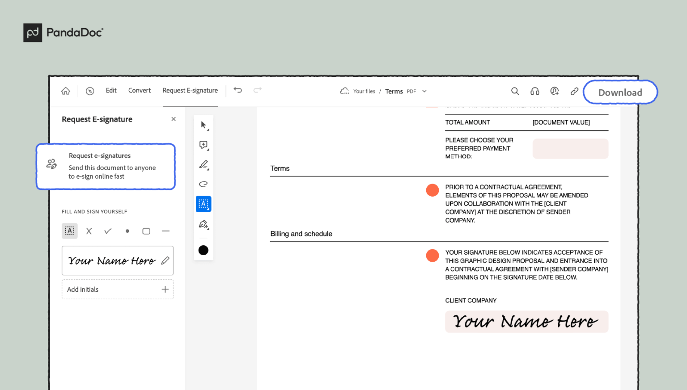687x390 pixels.
Task: Select the freehand lasso tool
Action: (x=204, y=184)
